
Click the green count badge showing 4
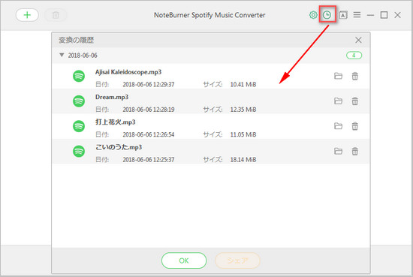coord(354,56)
